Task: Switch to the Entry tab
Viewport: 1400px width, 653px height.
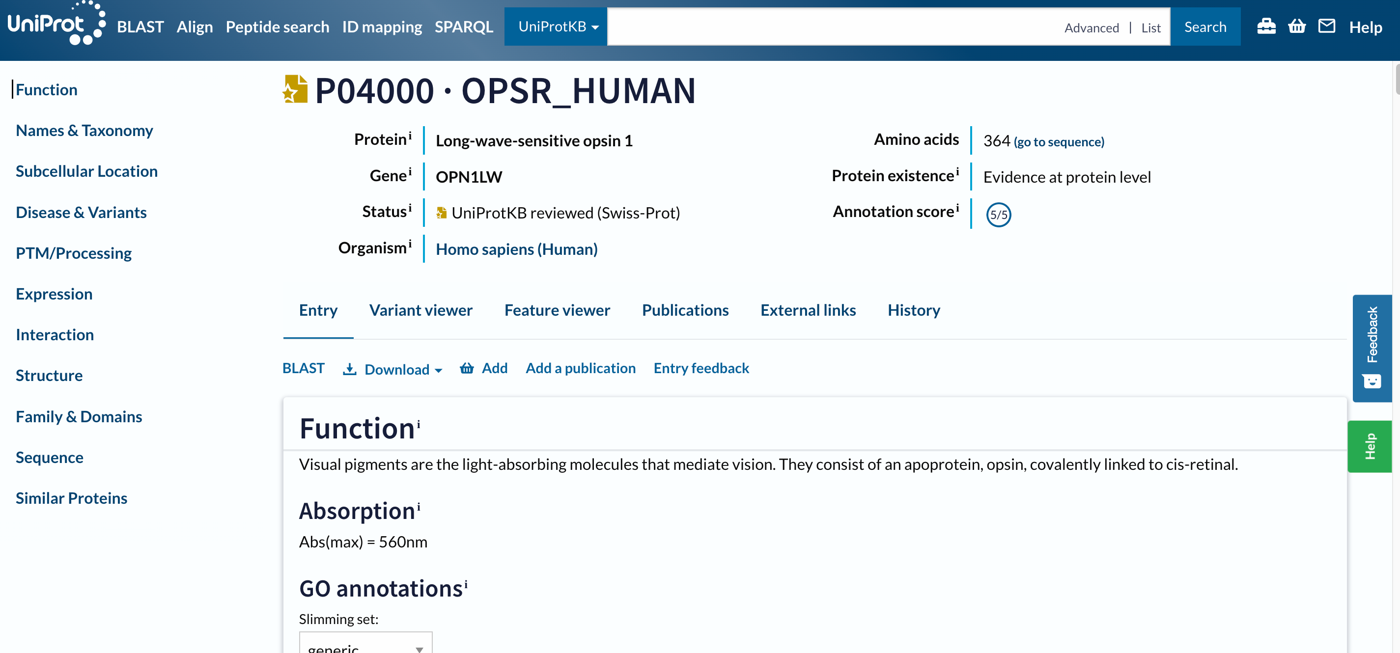Action: click(x=318, y=310)
